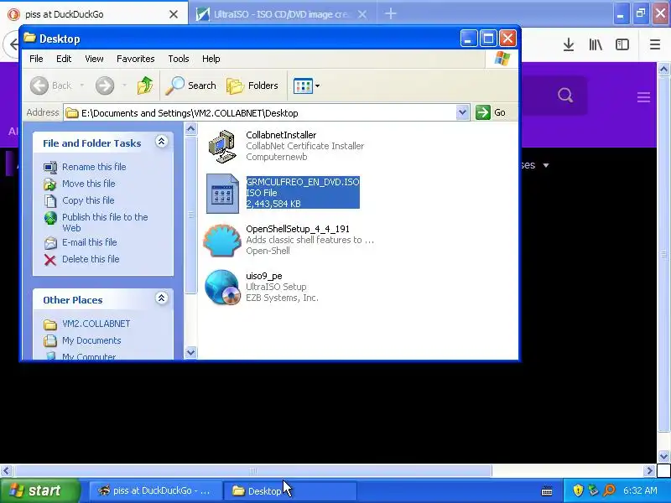Open VM2.COLLABNET in Other Places
This screenshot has height=503, width=671.
click(96, 324)
